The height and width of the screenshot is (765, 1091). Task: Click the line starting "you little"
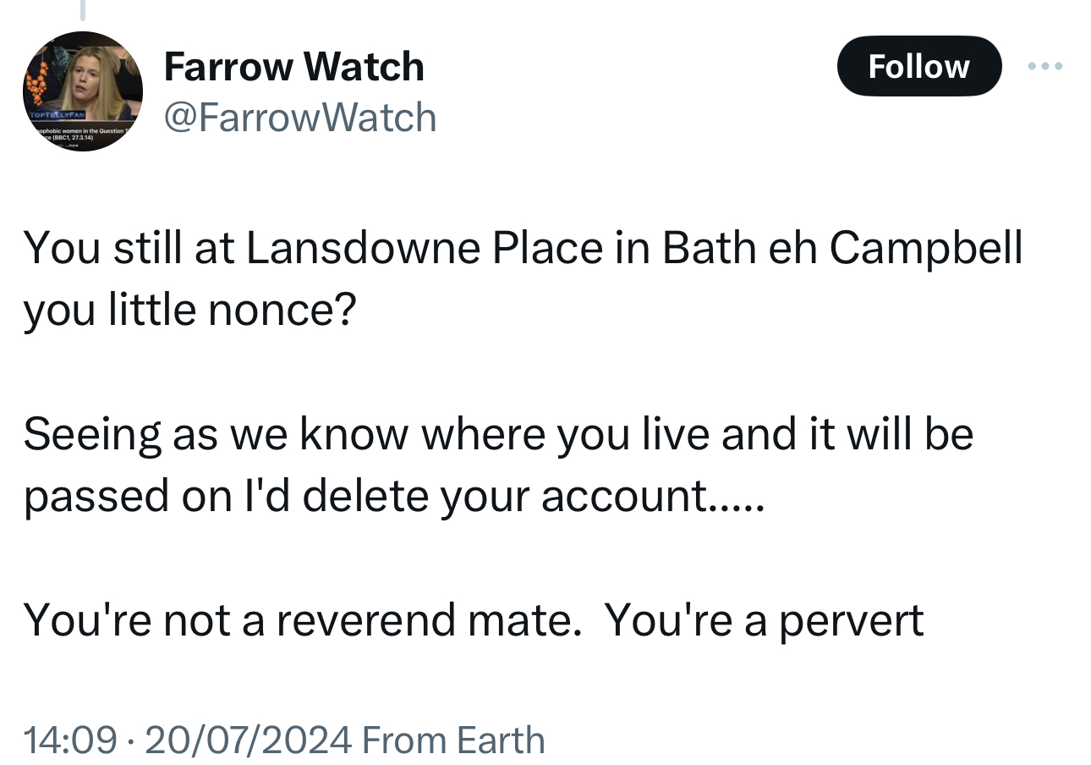[x=190, y=311]
